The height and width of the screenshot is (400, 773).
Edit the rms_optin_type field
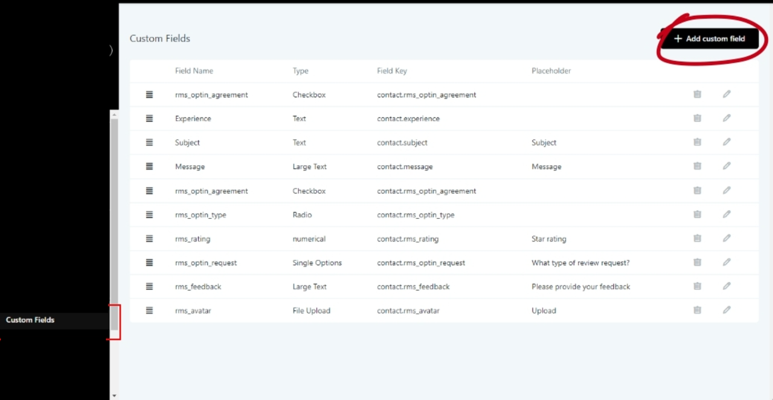727,215
